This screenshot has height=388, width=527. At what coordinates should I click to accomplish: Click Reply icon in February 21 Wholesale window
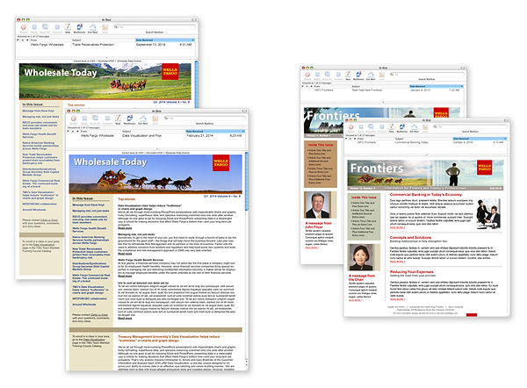(84, 119)
